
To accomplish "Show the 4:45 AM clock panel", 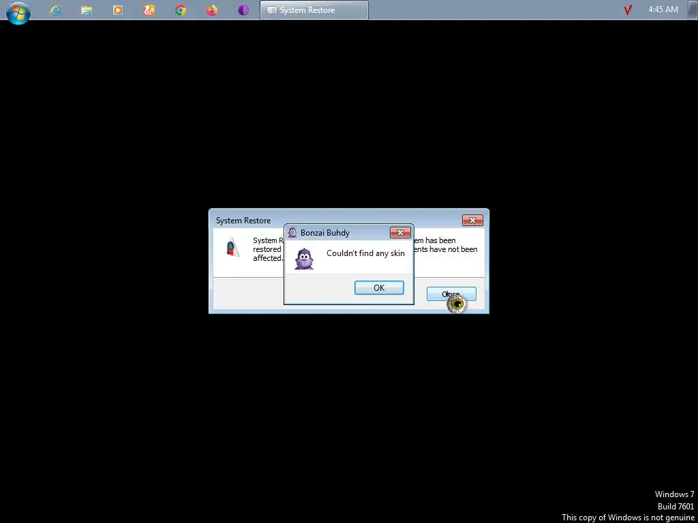I will tap(663, 10).
